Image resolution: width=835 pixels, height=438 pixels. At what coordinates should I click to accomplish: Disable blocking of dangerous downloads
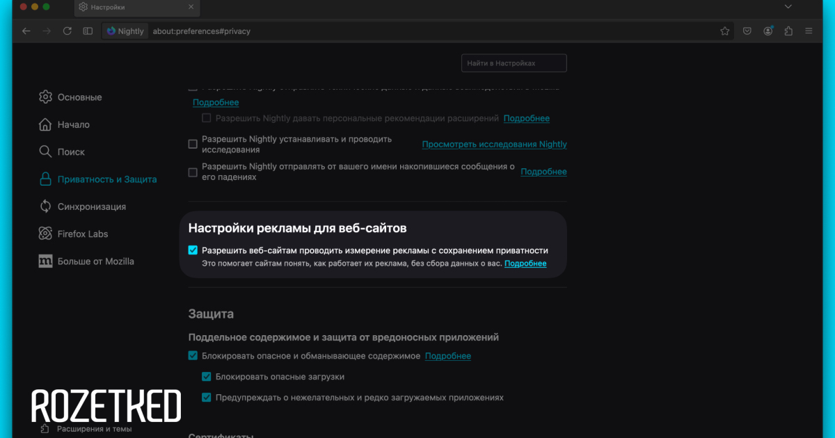click(207, 377)
